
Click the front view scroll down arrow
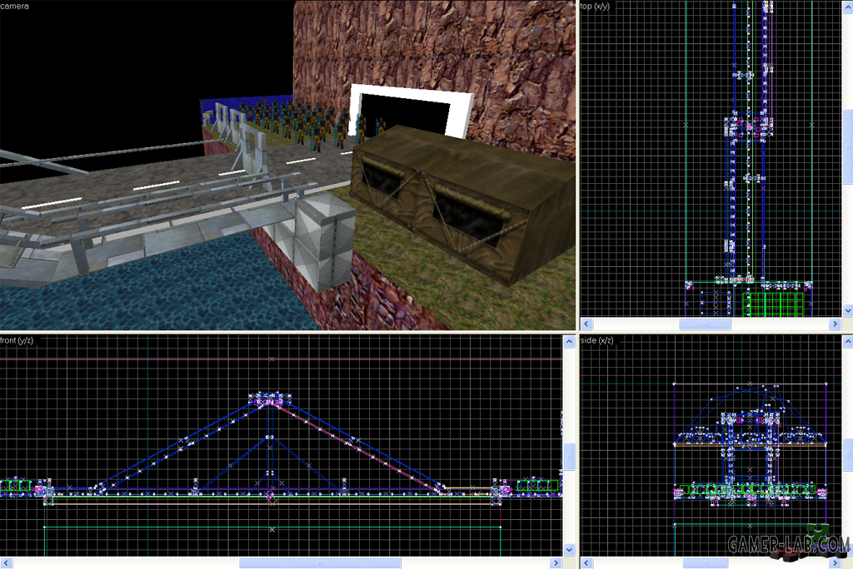569,549
